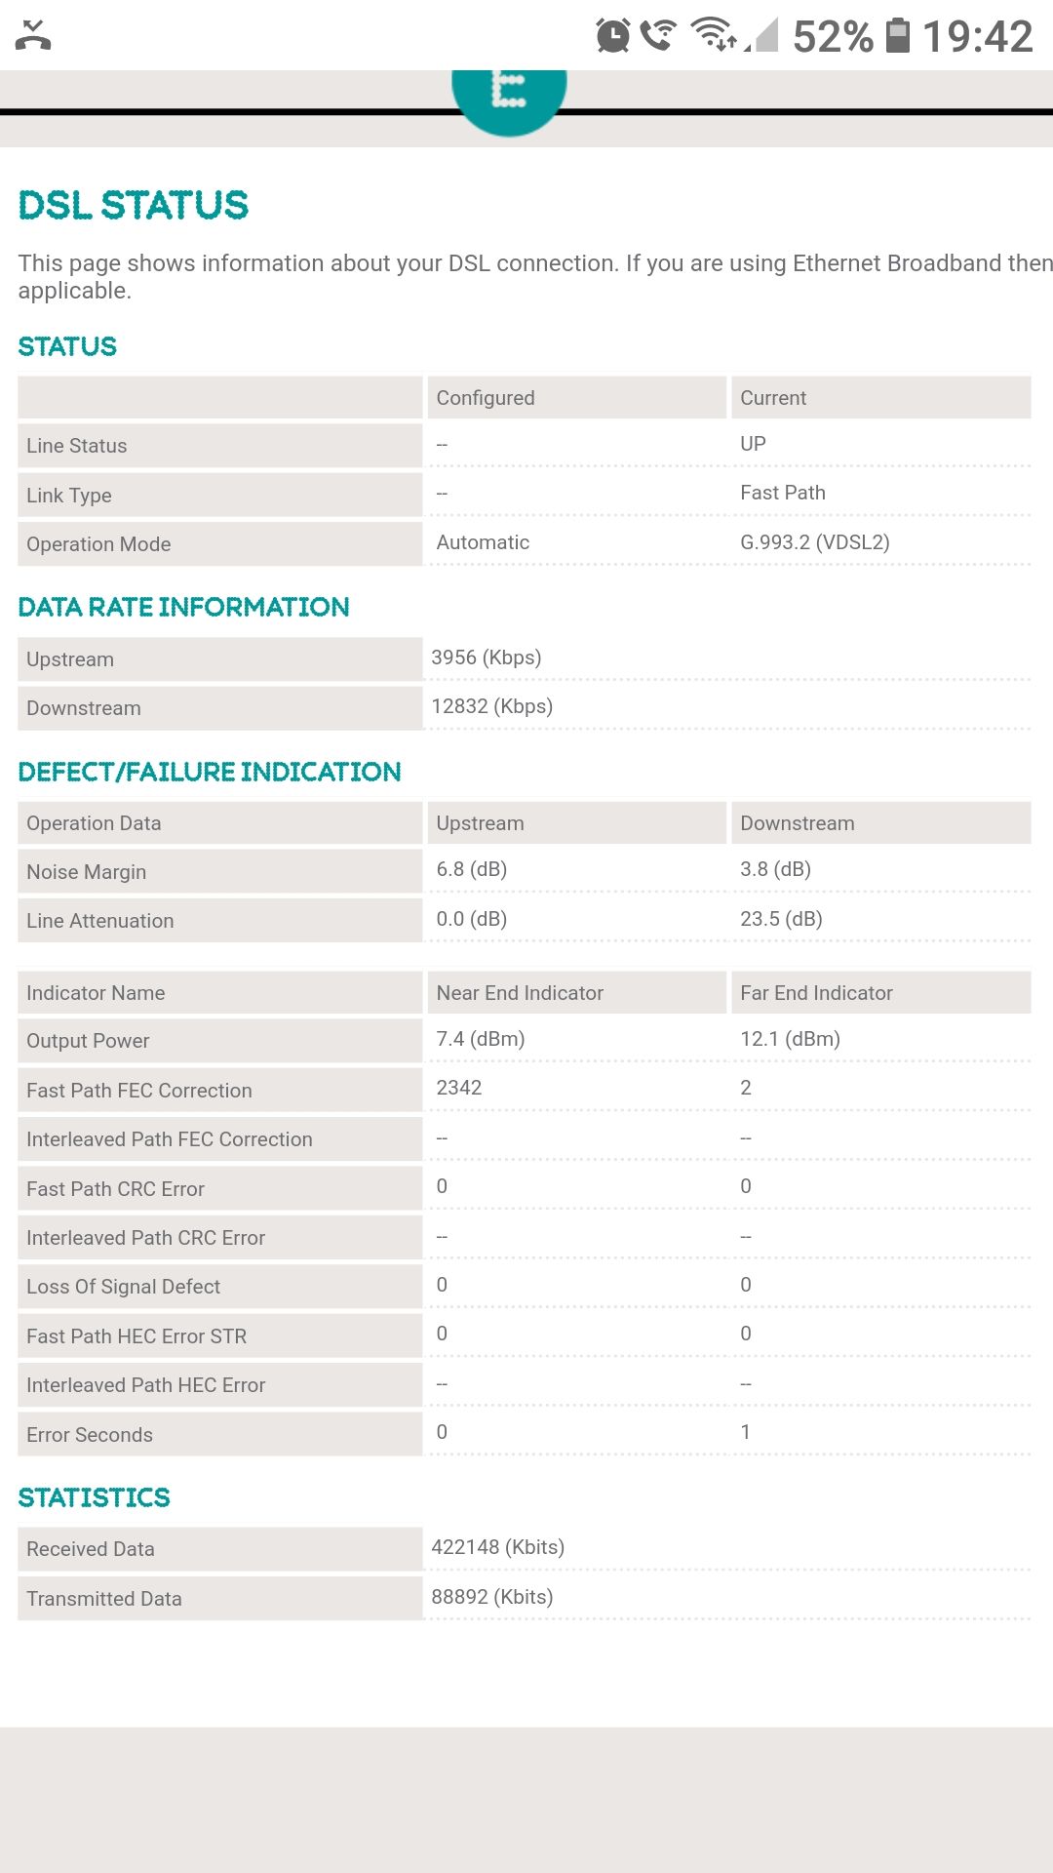The image size is (1053, 1873).
Task: Tap the Operation Mode Automatic cell
Action: (x=483, y=542)
